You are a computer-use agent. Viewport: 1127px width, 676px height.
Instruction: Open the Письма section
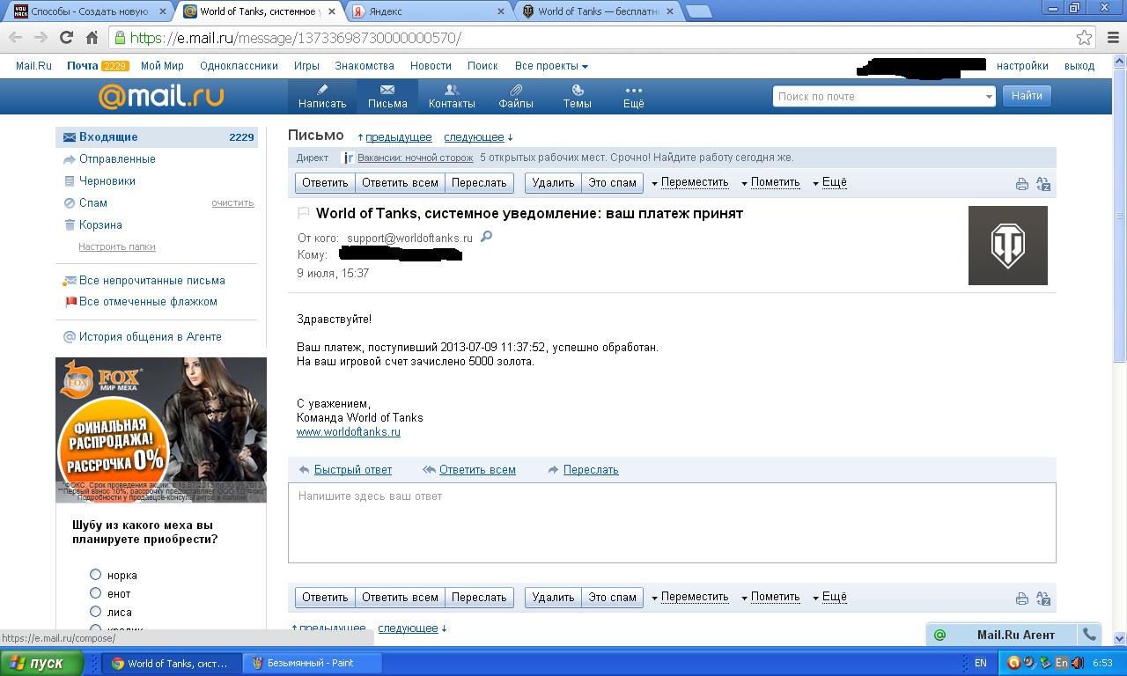387,97
